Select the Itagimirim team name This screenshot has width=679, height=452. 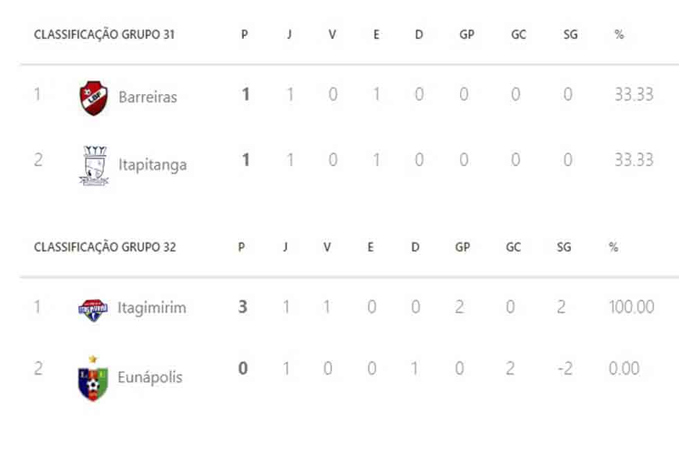point(152,307)
